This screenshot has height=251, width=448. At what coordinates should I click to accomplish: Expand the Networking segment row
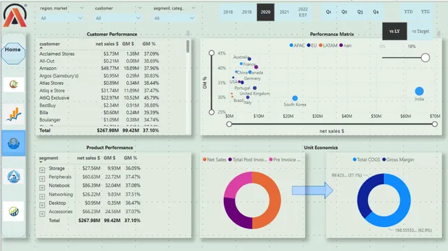coord(42,197)
